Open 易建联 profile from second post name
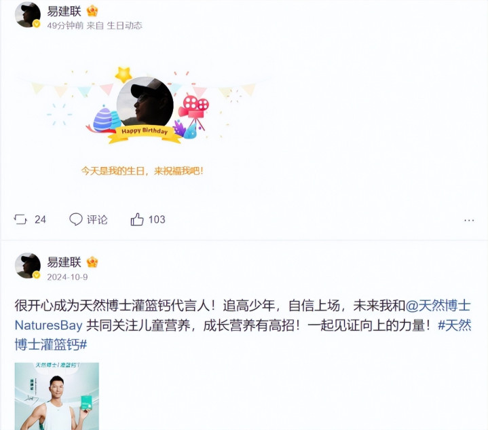The height and width of the screenshot is (430, 488). (x=64, y=262)
